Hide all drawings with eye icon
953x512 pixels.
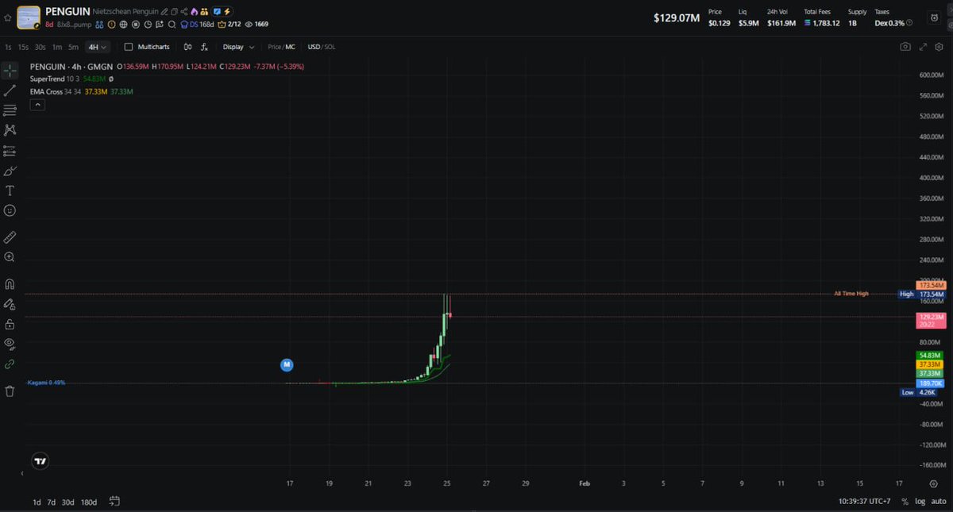pos(10,344)
